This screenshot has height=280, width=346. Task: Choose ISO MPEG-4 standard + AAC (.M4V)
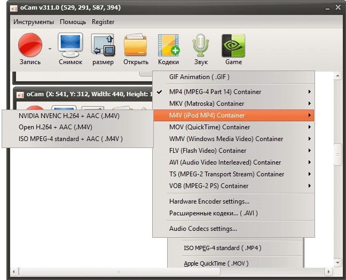77,139
